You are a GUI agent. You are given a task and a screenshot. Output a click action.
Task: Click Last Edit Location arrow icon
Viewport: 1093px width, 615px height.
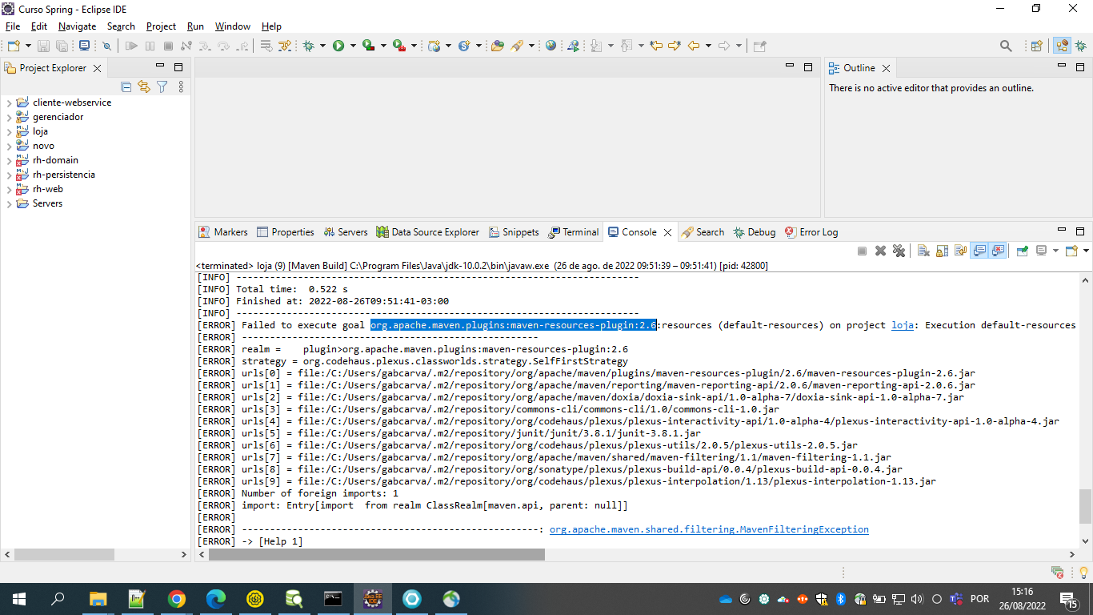[656, 46]
